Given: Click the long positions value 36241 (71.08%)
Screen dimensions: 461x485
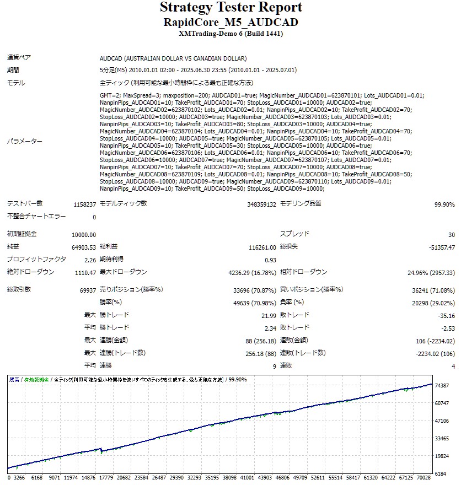Looking at the screenshot, I should click(x=433, y=290).
